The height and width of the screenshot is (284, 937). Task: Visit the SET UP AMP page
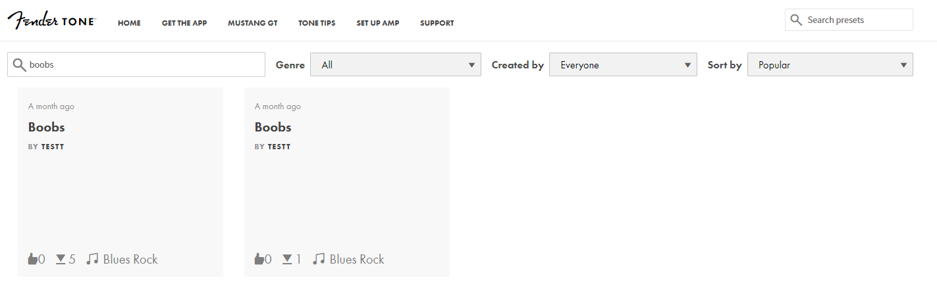(378, 23)
